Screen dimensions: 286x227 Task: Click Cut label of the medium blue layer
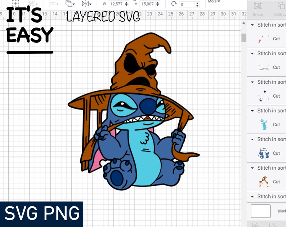coord(276,153)
